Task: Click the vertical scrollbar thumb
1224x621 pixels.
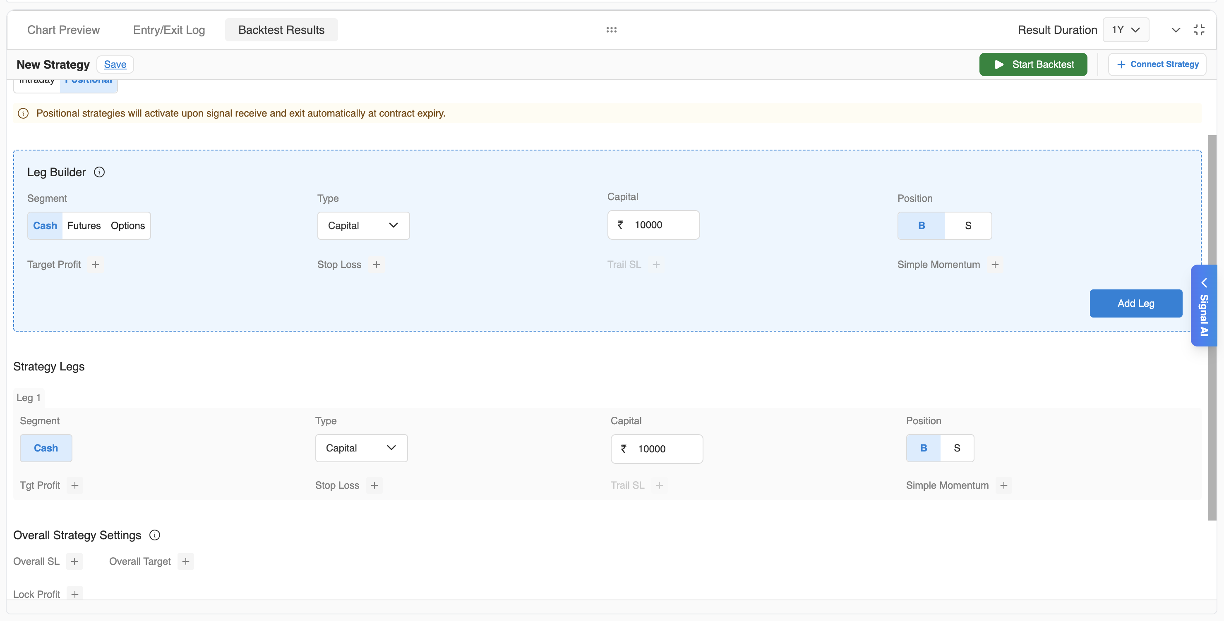Action: tap(1212, 327)
